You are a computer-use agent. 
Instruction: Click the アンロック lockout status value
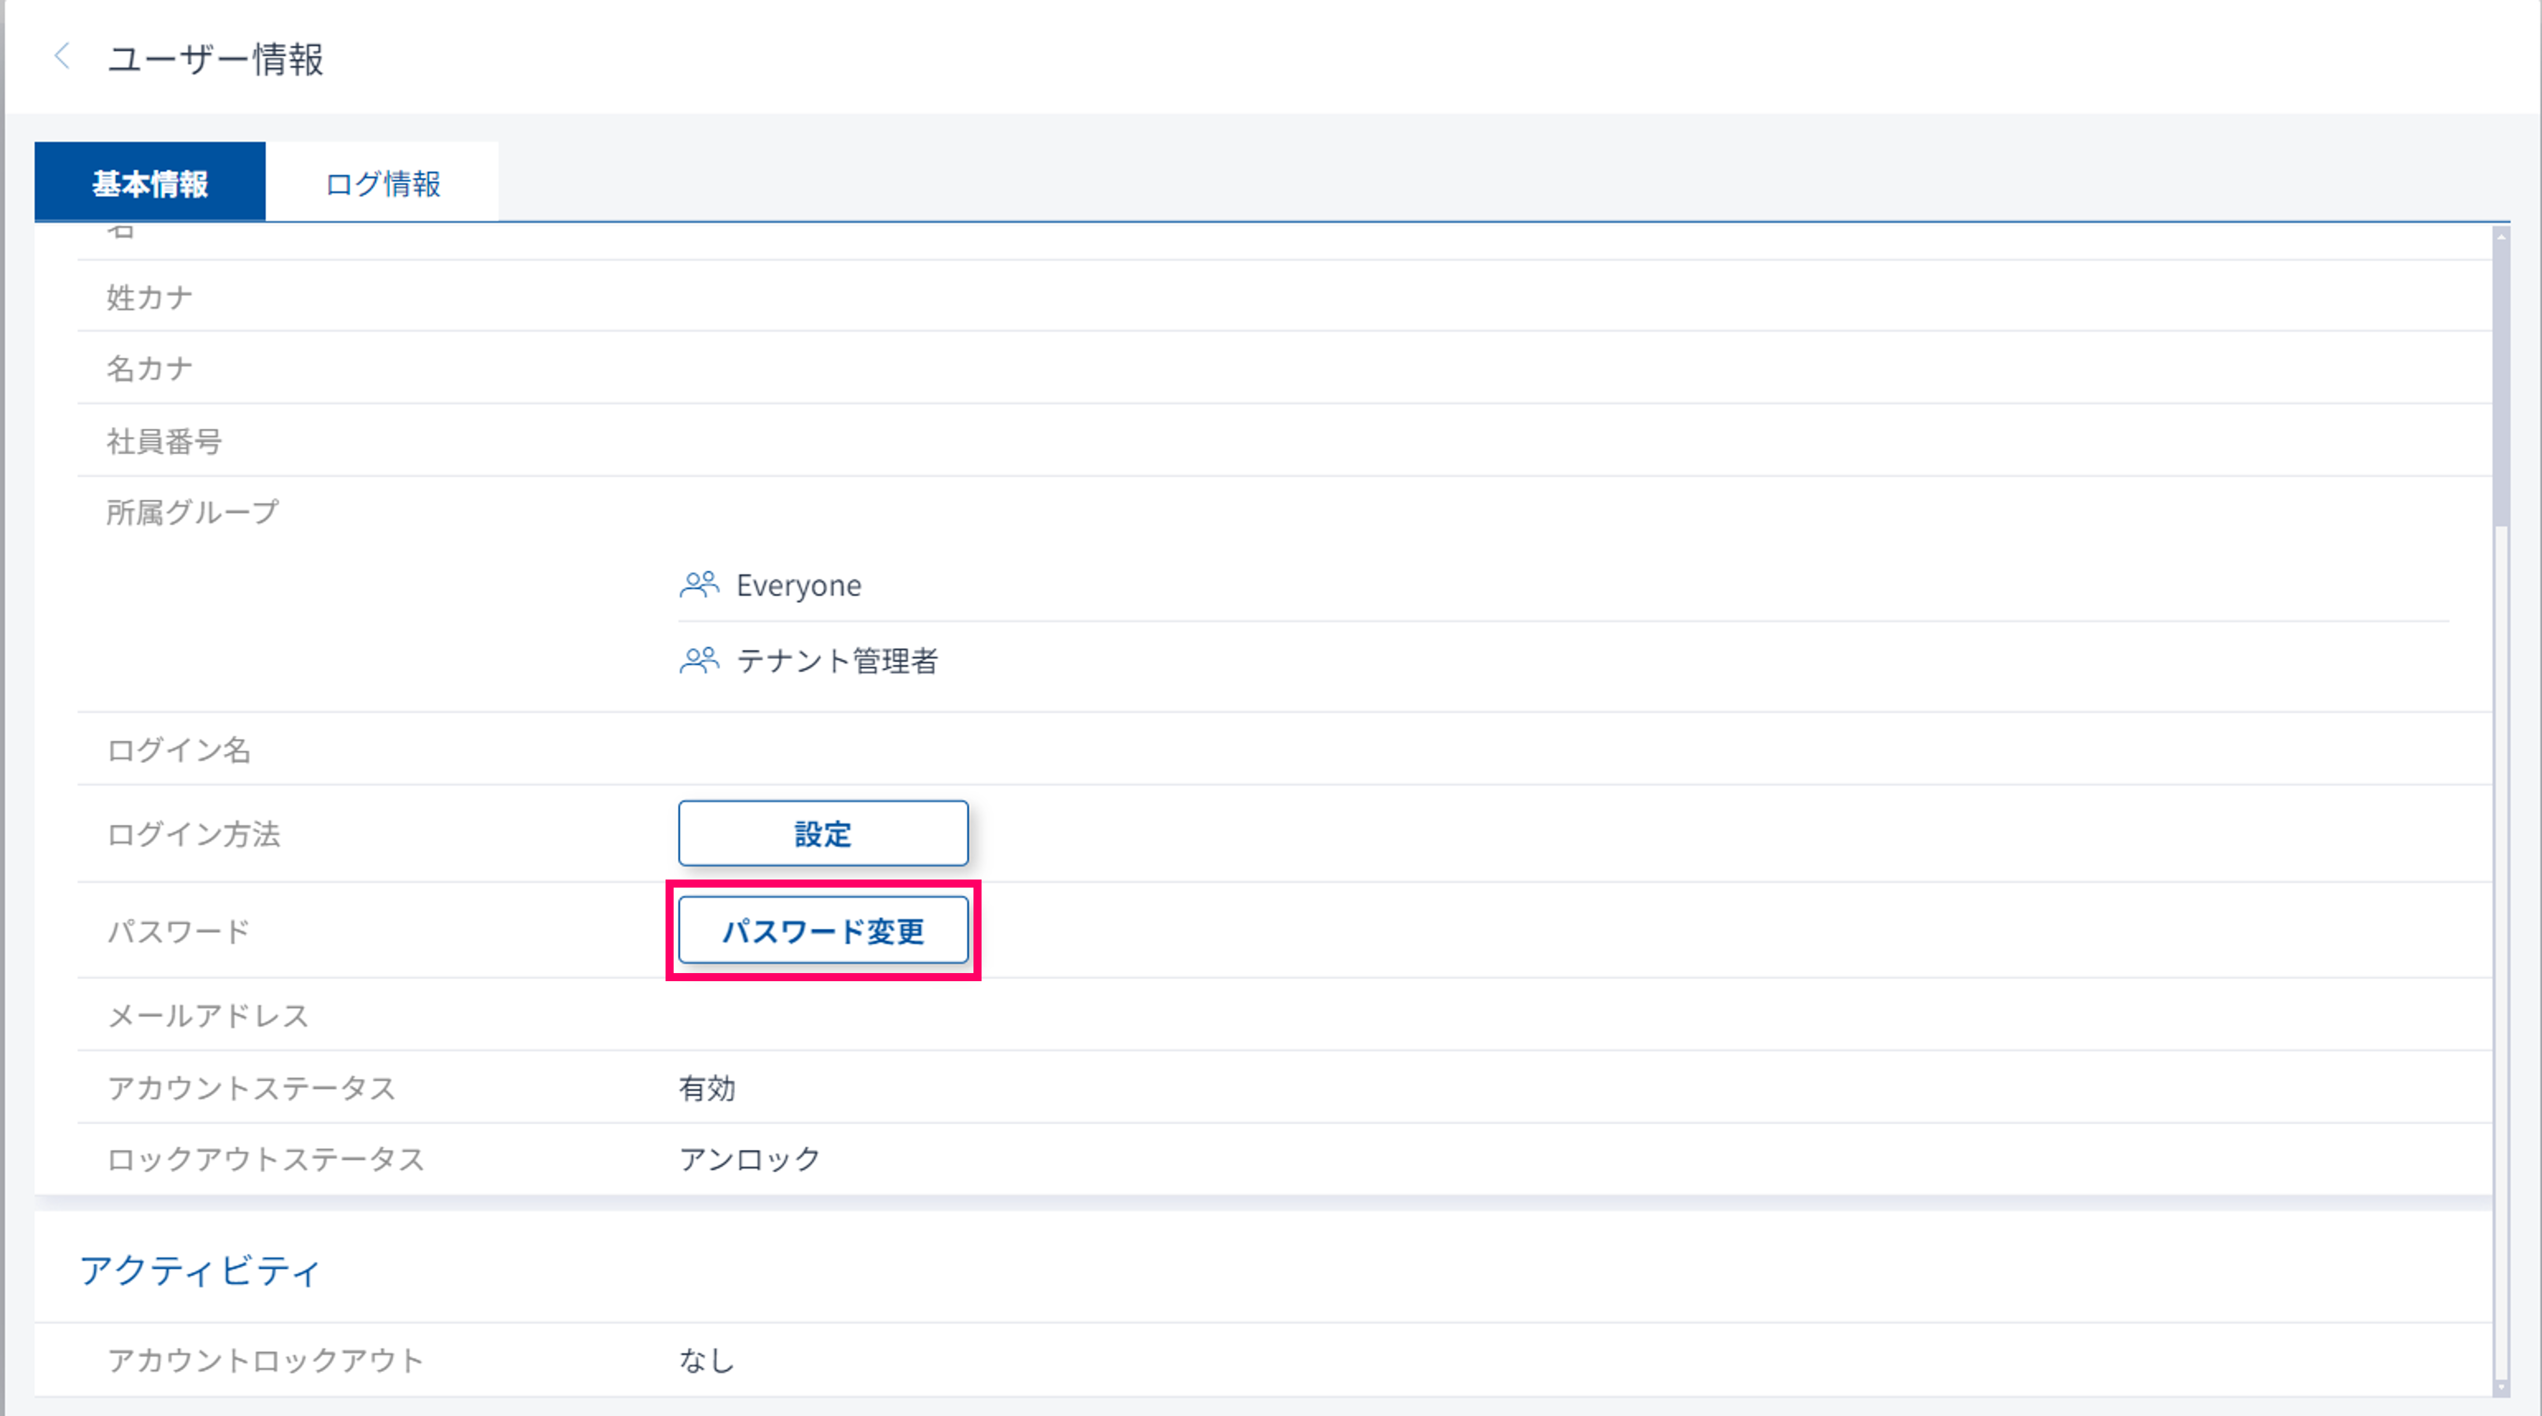click(x=749, y=1158)
